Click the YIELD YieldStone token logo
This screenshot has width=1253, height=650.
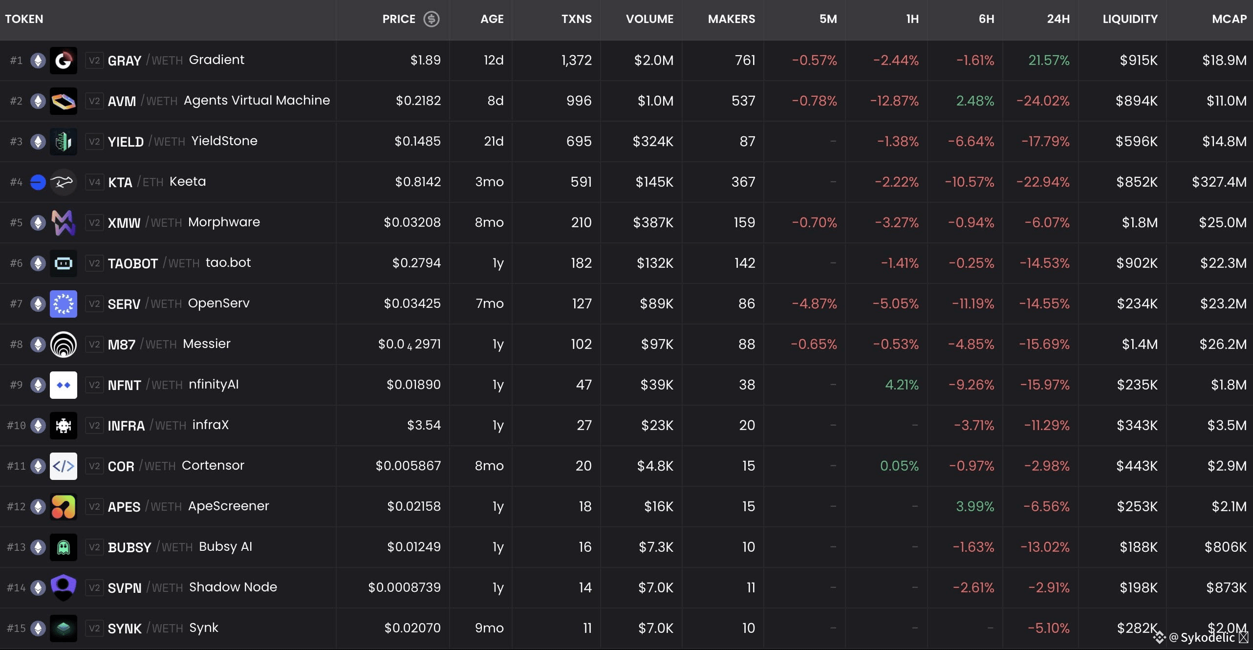click(x=64, y=142)
